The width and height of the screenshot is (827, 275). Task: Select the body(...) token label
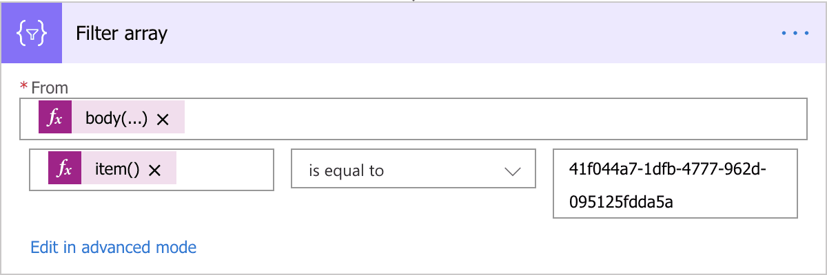[x=116, y=119]
